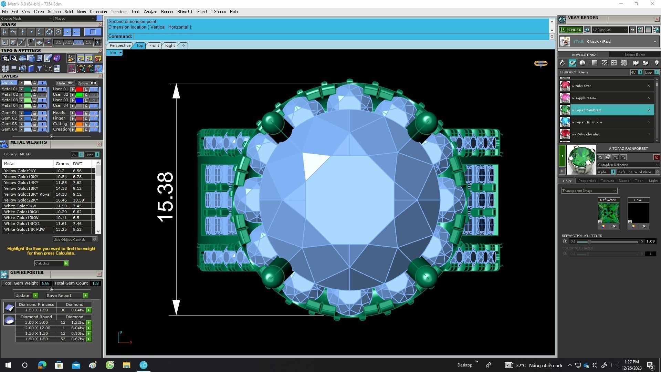This screenshot has height=372, width=661.
Task: Click the snap grid icon beside 1.0
Action: [x=98, y=42]
